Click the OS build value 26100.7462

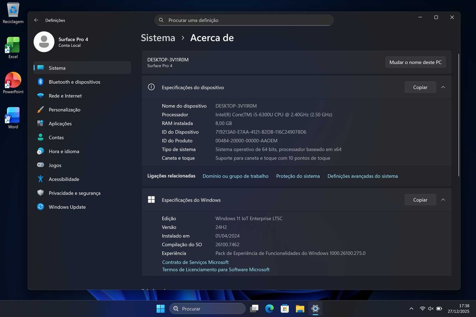[x=227, y=245]
